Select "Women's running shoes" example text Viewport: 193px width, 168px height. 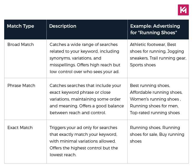pyautogui.click(x=155, y=99)
